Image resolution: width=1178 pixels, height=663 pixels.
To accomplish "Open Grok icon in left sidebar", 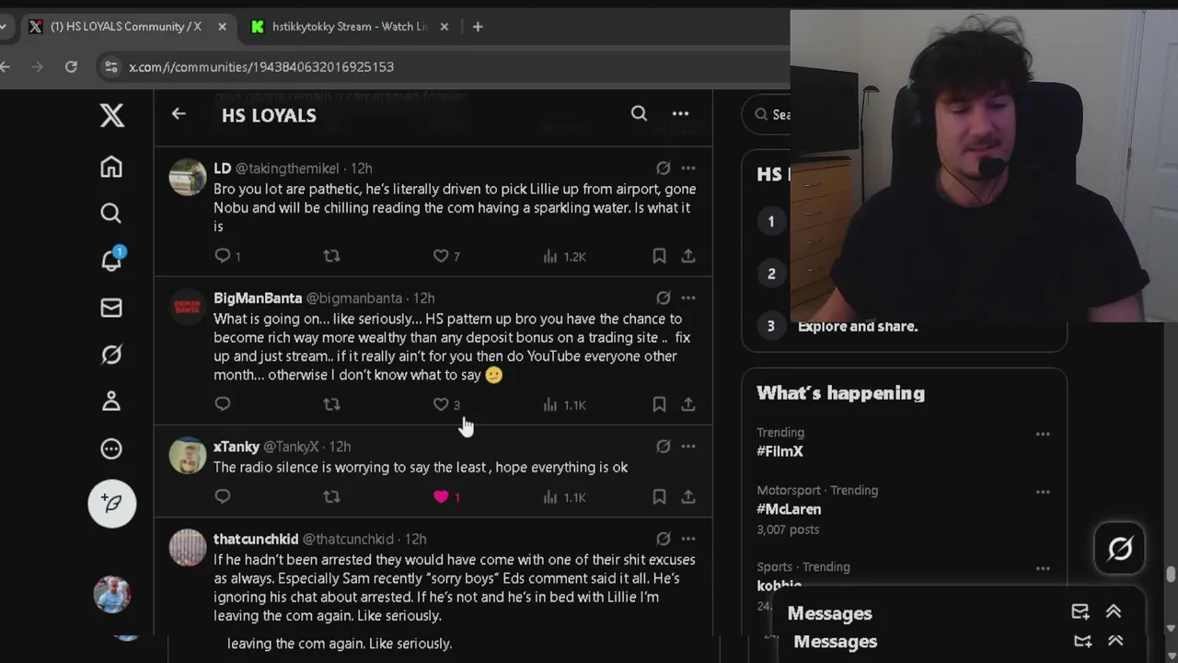I will pyautogui.click(x=111, y=355).
